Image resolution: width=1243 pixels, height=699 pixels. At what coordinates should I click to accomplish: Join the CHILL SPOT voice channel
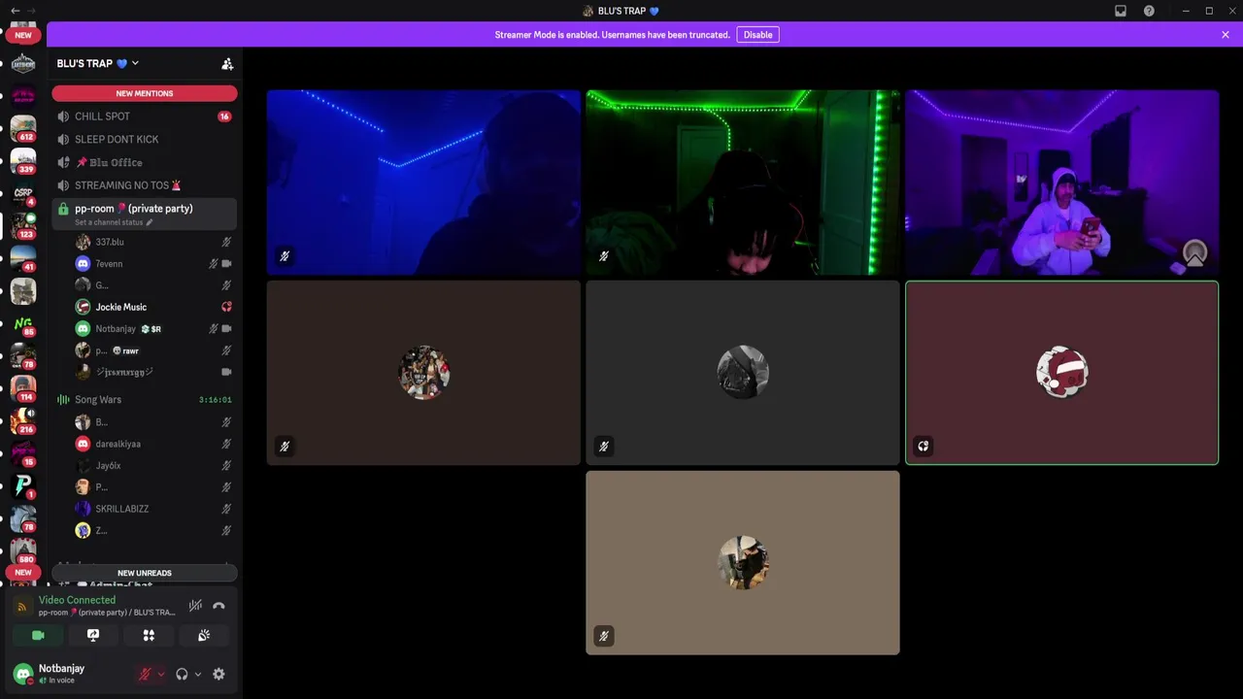pos(144,116)
